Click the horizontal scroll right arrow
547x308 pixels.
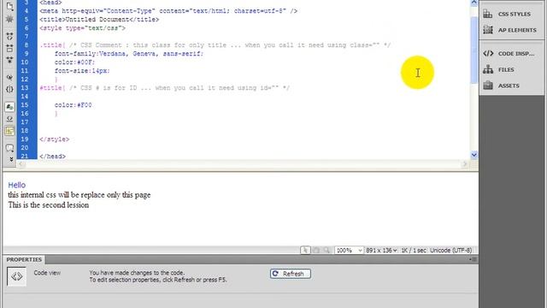[464, 163]
